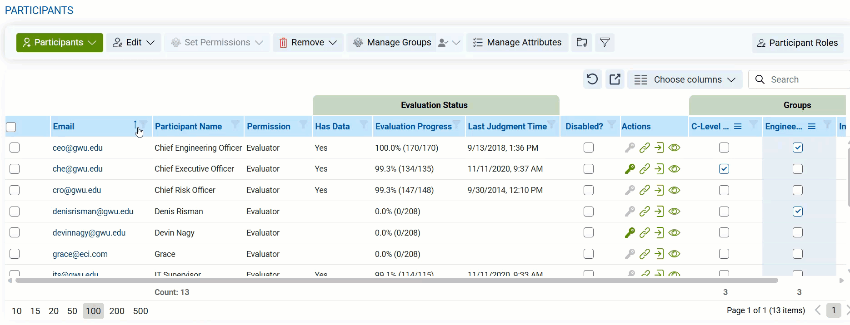850x325 pixels.
Task: Set page size to 15
Action: (35, 311)
